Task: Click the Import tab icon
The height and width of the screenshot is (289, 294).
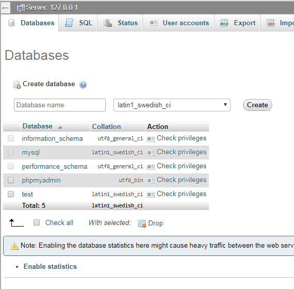Action: point(271,23)
